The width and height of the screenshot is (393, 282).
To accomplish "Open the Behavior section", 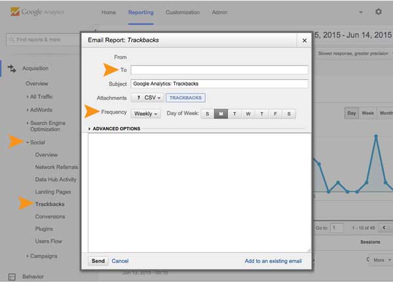I will pos(33,277).
